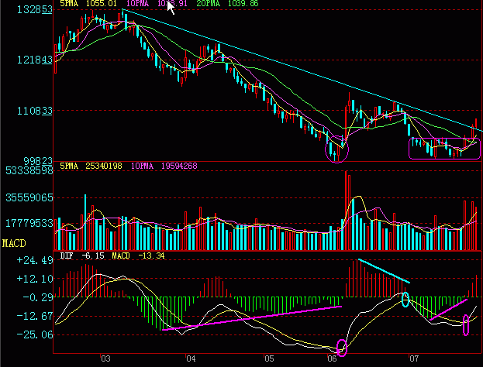
Task: Click the 53338598 volume axis value
Action: 29,170
